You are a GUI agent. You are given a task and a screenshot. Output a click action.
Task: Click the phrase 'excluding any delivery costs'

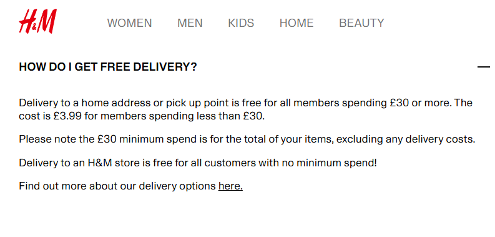pyautogui.click(x=406, y=139)
